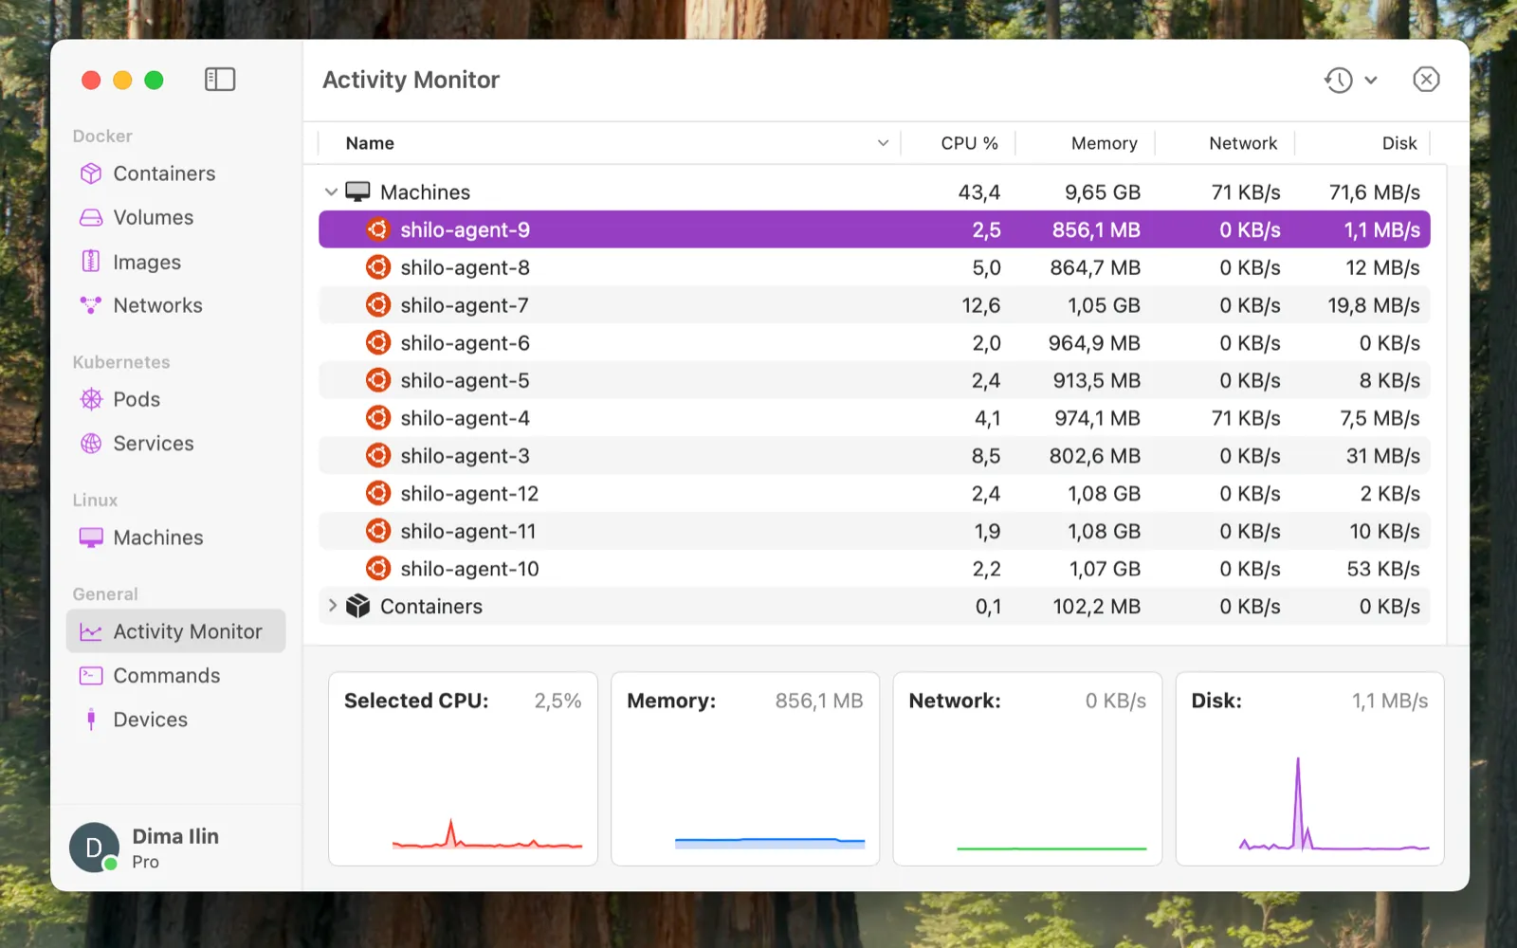The height and width of the screenshot is (948, 1517).
Task: Click the Network graph card
Action: [x=1028, y=769]
